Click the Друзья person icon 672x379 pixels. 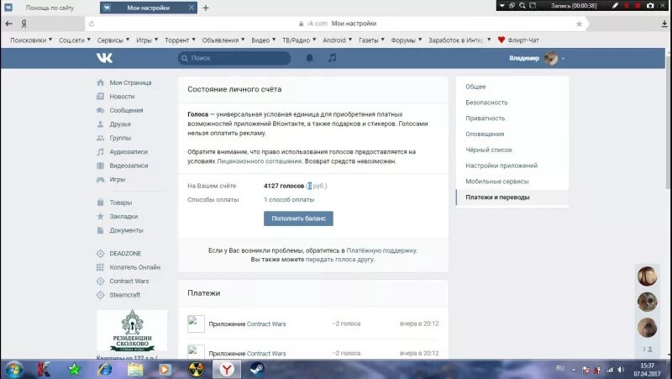pyautogui.click(x=100, y=124)
